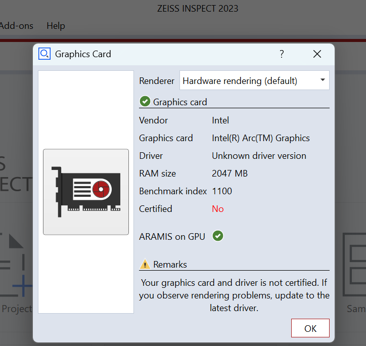Click the magnifier icon in the dialog title bar
366x346 pixels.
[44, 54]
